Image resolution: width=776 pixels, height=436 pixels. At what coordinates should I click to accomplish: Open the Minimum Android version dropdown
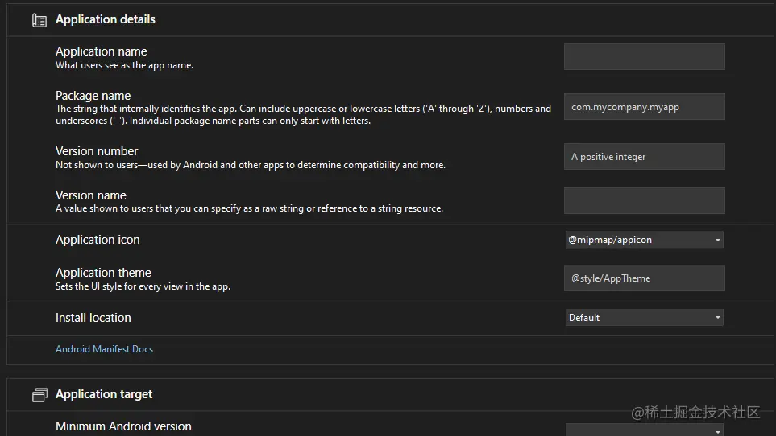[644, 430]
